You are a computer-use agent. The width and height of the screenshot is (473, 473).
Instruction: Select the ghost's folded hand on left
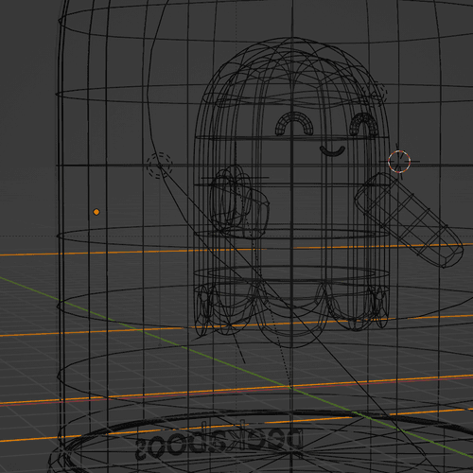239,201
